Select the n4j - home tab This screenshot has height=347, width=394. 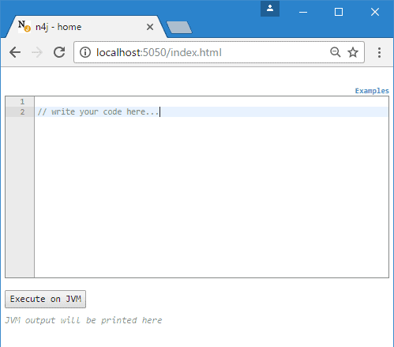(x=86, y=27)
